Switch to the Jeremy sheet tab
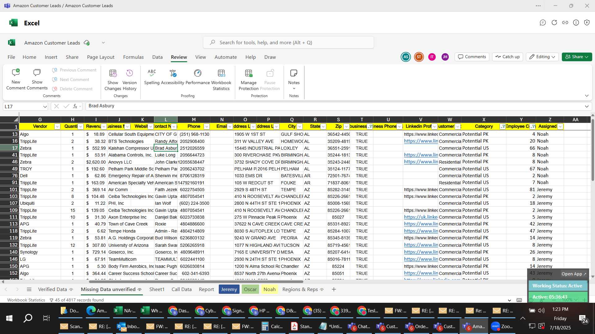This screenshot has height=334, width=595. 229,289
